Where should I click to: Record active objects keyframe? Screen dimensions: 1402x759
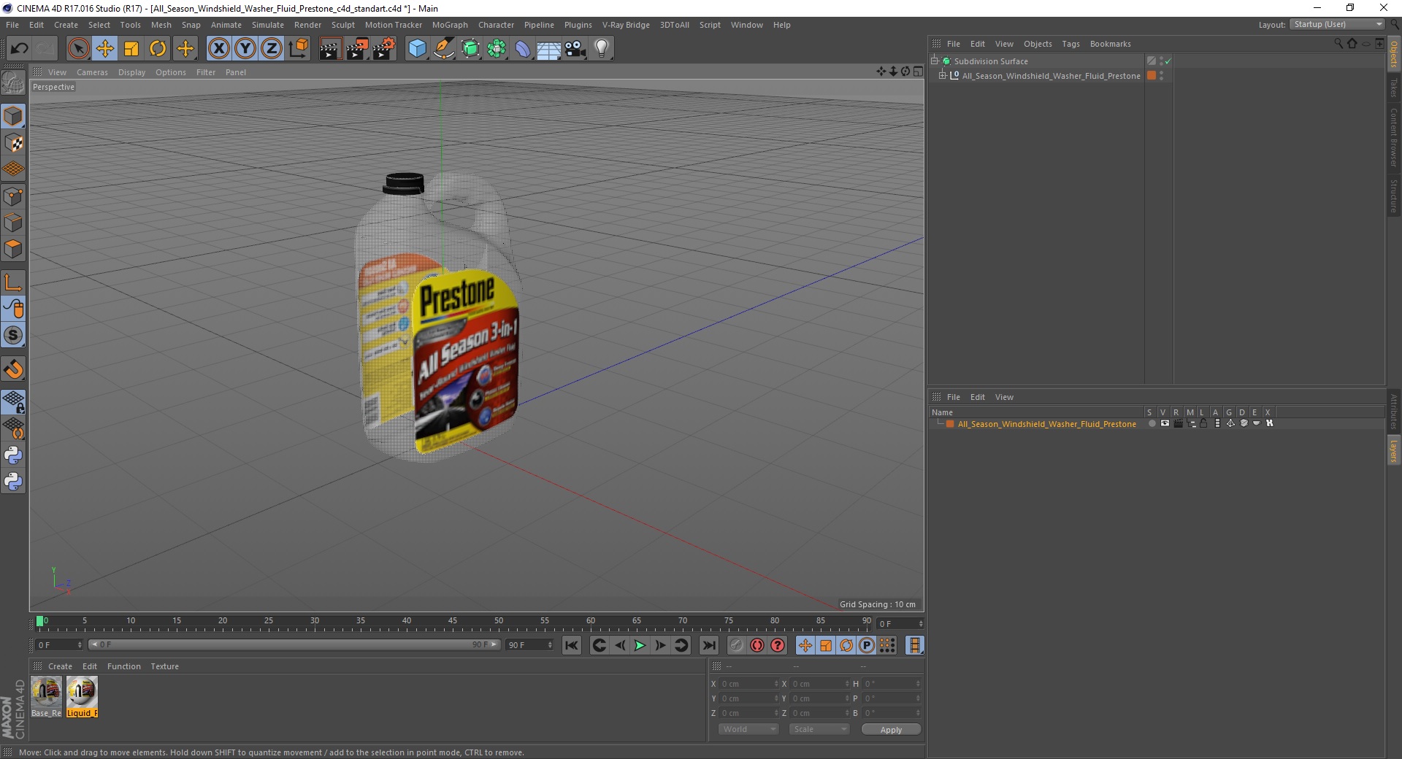coord(736,645)
